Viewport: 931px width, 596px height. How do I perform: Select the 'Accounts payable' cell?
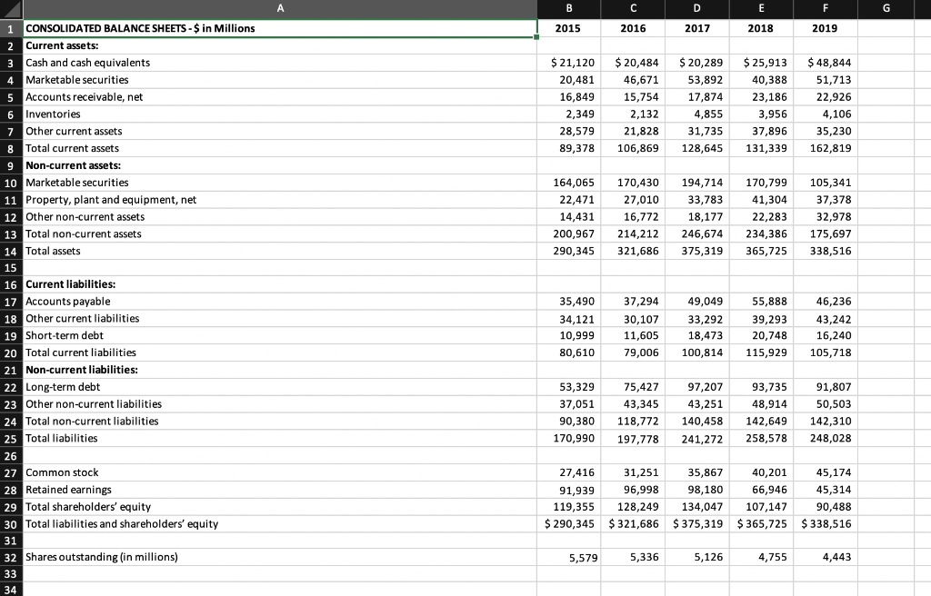pyautogui.click(x=280, y=302)
